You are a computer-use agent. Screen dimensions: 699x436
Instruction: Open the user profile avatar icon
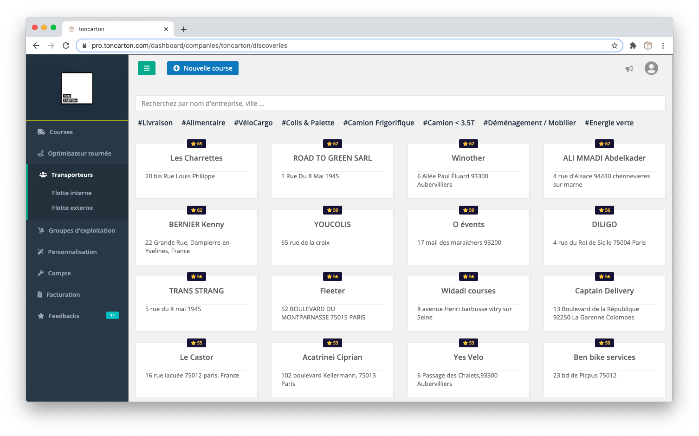[x=651, y=68]
